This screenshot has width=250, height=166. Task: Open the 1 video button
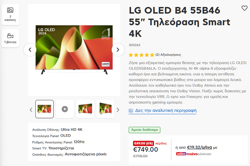point(10,39)
